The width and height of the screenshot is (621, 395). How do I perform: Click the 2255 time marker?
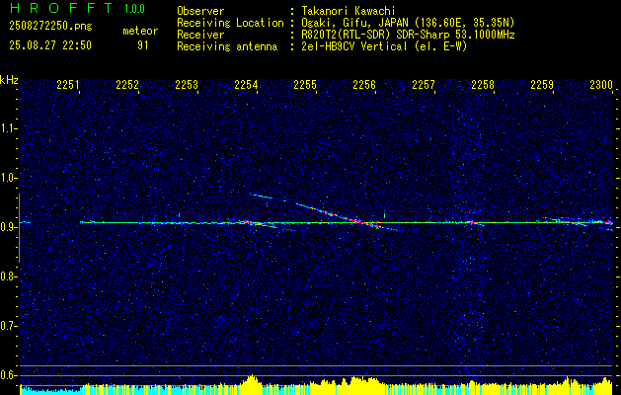click(x=305, y=84)
